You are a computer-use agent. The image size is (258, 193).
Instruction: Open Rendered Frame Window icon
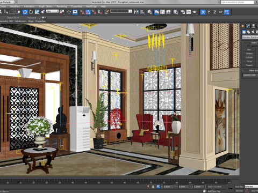coord(189,12)
